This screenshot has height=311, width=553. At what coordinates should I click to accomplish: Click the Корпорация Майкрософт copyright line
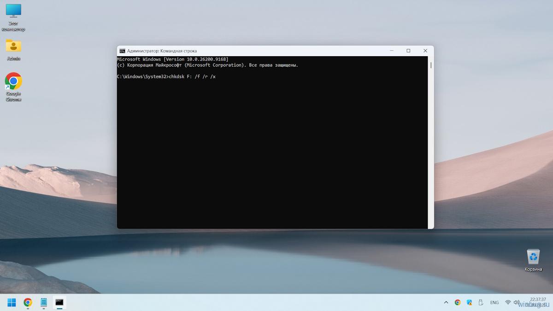pyautogui.click(x=208, y=65)
